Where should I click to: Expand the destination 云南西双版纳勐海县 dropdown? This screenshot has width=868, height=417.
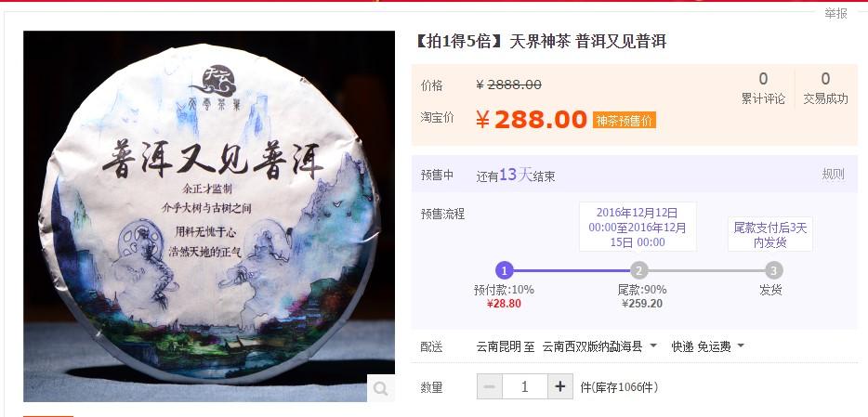[x=599, y=346]
